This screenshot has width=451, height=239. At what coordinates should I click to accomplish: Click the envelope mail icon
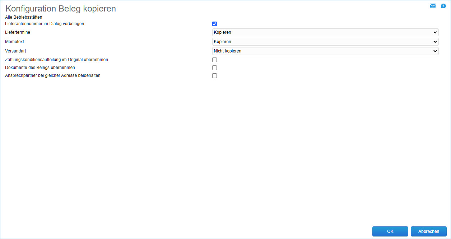click(x=433, y=6)
